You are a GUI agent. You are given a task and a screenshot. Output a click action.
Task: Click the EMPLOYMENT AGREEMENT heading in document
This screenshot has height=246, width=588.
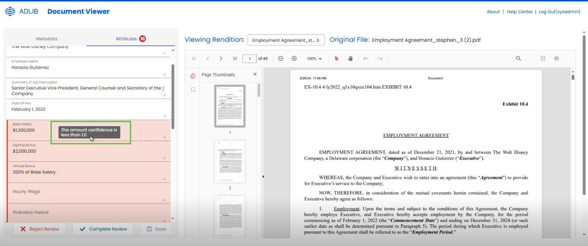point(416,135)
